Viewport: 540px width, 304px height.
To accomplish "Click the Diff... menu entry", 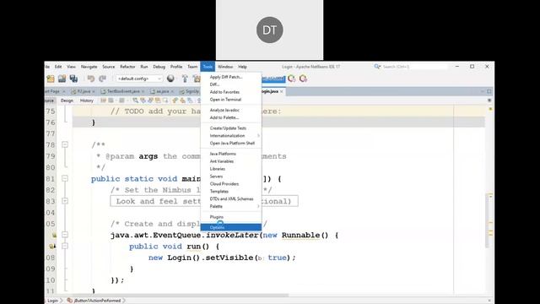I will pyautogui.click(x=230, y=84).
